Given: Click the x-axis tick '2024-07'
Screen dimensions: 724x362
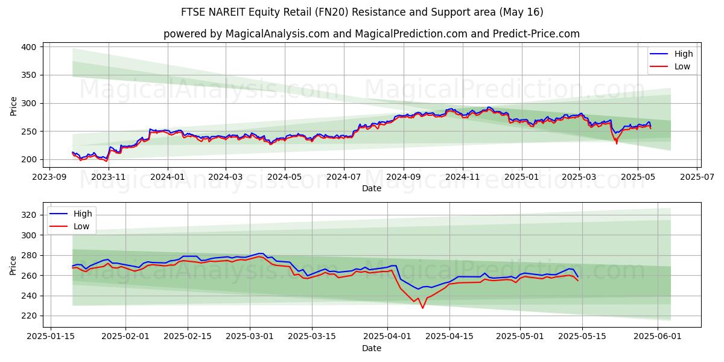Looking at the screenshot, I should click(x=344, y=177).
